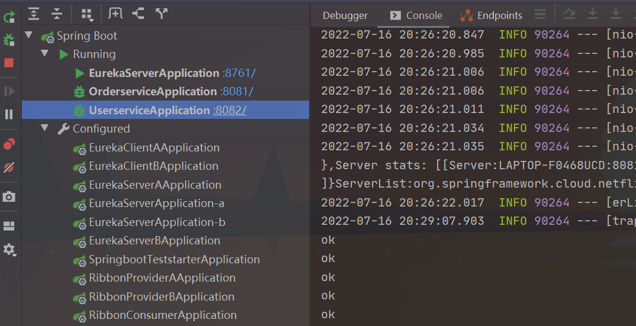This screenshot has height=326, width=636.
Task: Click the Restore Layout icon
Action: (x=9, y=226)
